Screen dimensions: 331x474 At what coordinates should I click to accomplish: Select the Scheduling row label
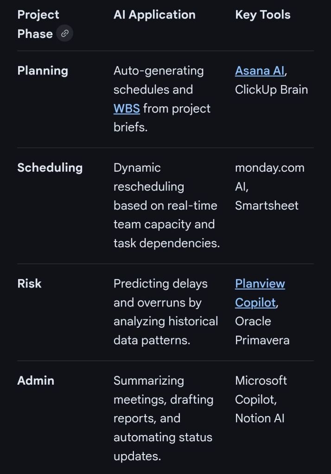click(x=50, y=168)
